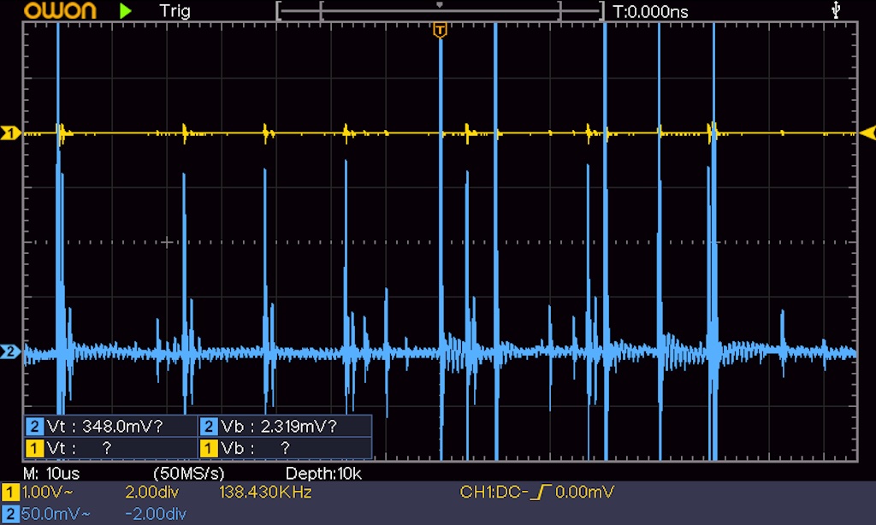
Task: Click the green run/play indicator
Action: coord(126,10)
